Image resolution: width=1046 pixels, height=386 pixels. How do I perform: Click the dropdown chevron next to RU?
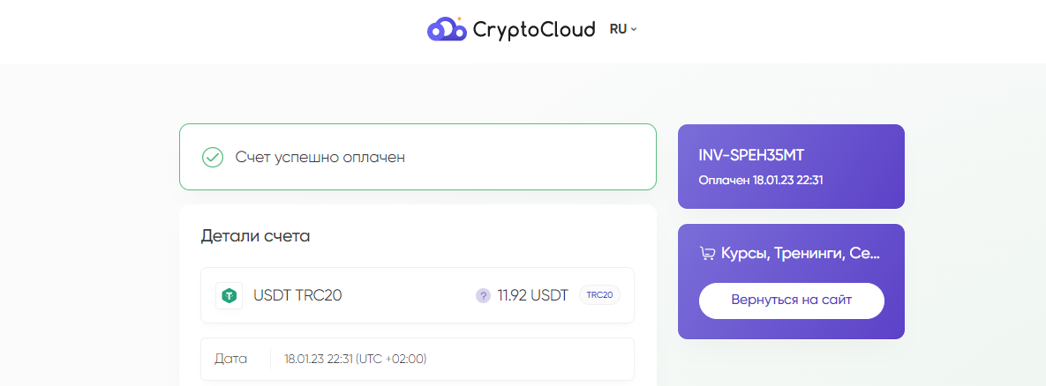point(634,29)
